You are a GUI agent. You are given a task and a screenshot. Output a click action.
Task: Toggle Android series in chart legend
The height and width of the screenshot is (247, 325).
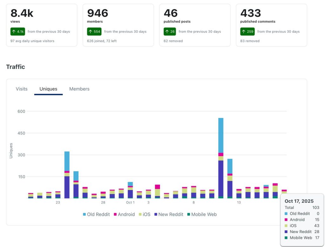click(124, 214)
